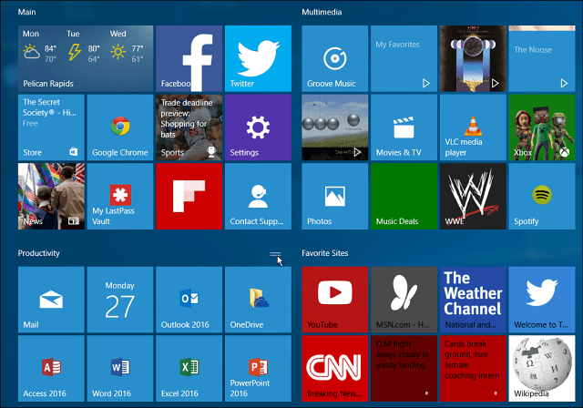Open the OneDrive tile
This screenshot has height=408, width=583.
[258, 300]
